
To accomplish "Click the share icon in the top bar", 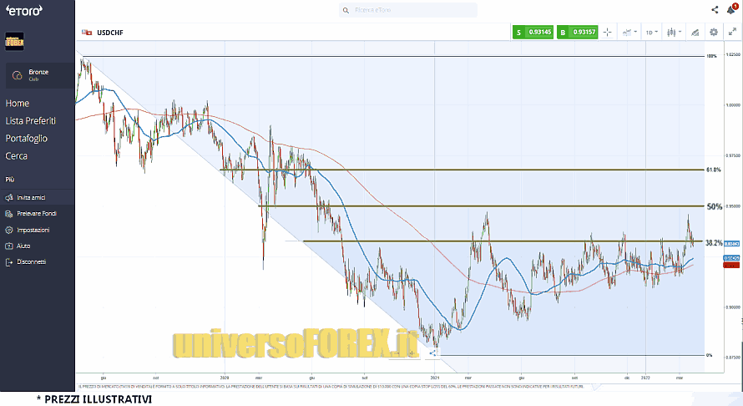I will point(715,10).
